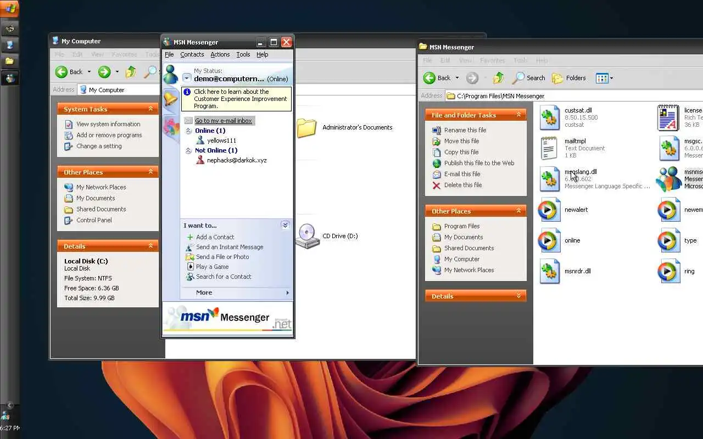703x439 pixels.
Task: Click the Back arrow in the My Computer window
Action: click(62, 72)
